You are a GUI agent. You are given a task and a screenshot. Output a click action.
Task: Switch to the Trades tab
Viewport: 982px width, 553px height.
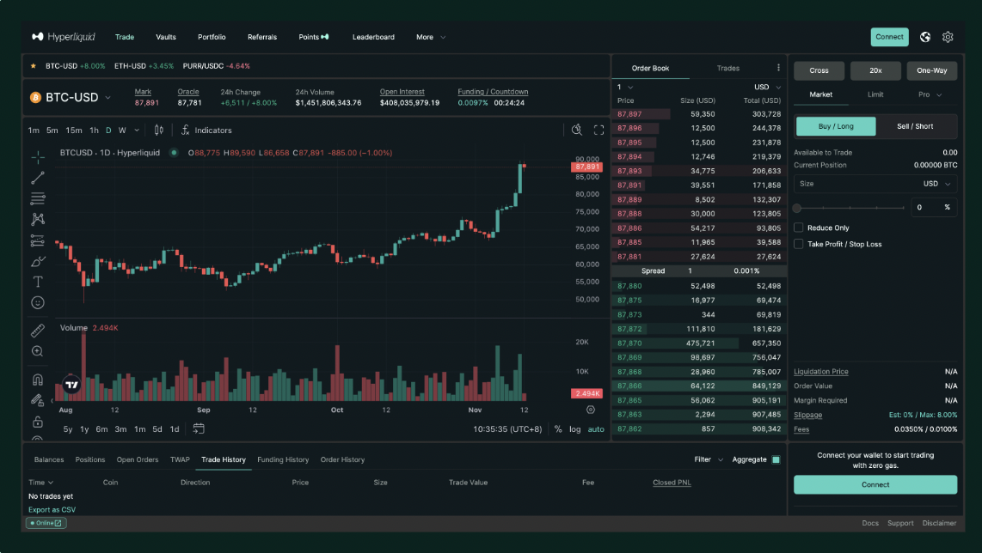[727, 68]
